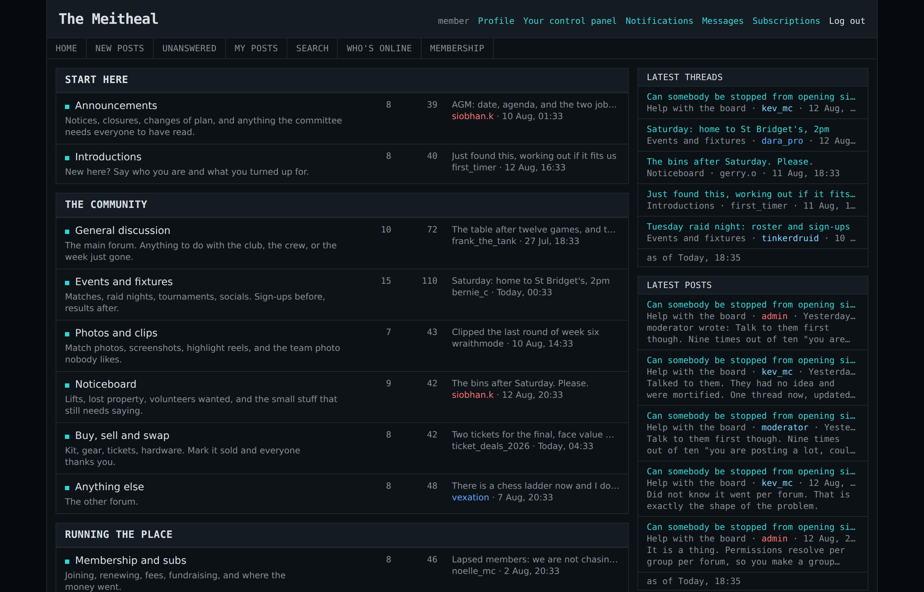View kev_mc's profile in Latest Threads
Screen dimensions: 924x592
(777, 108)
